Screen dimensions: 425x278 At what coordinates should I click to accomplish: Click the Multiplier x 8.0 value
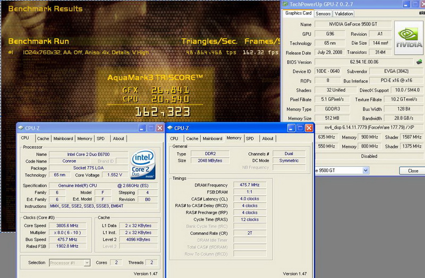[67, 232]
